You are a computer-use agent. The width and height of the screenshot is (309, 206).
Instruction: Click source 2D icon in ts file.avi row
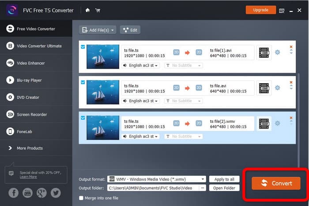point(176,88)
